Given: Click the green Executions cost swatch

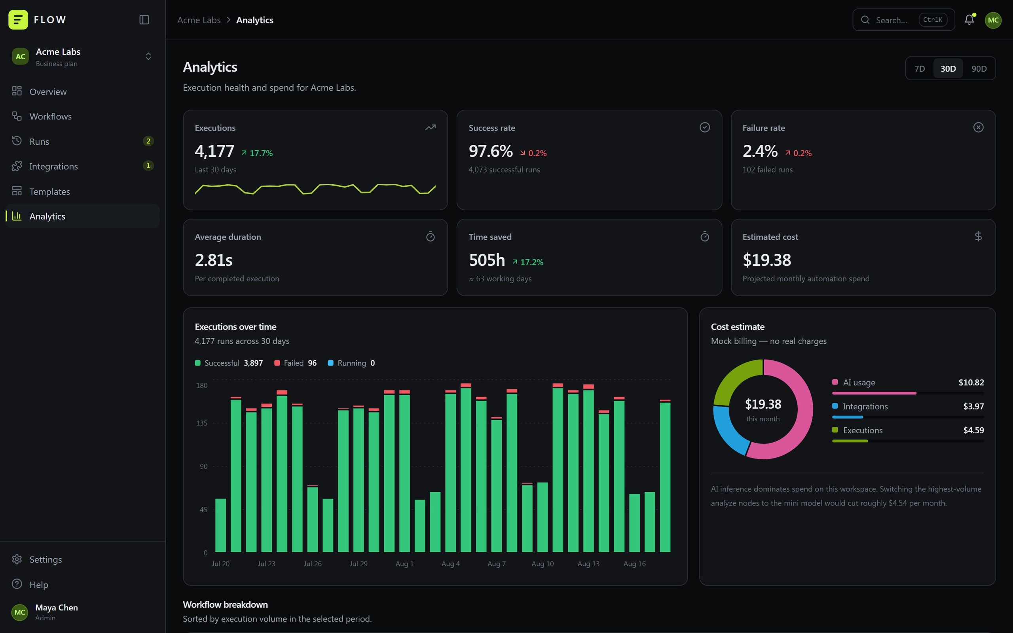Looking at the screenshot, I should 835,430.
